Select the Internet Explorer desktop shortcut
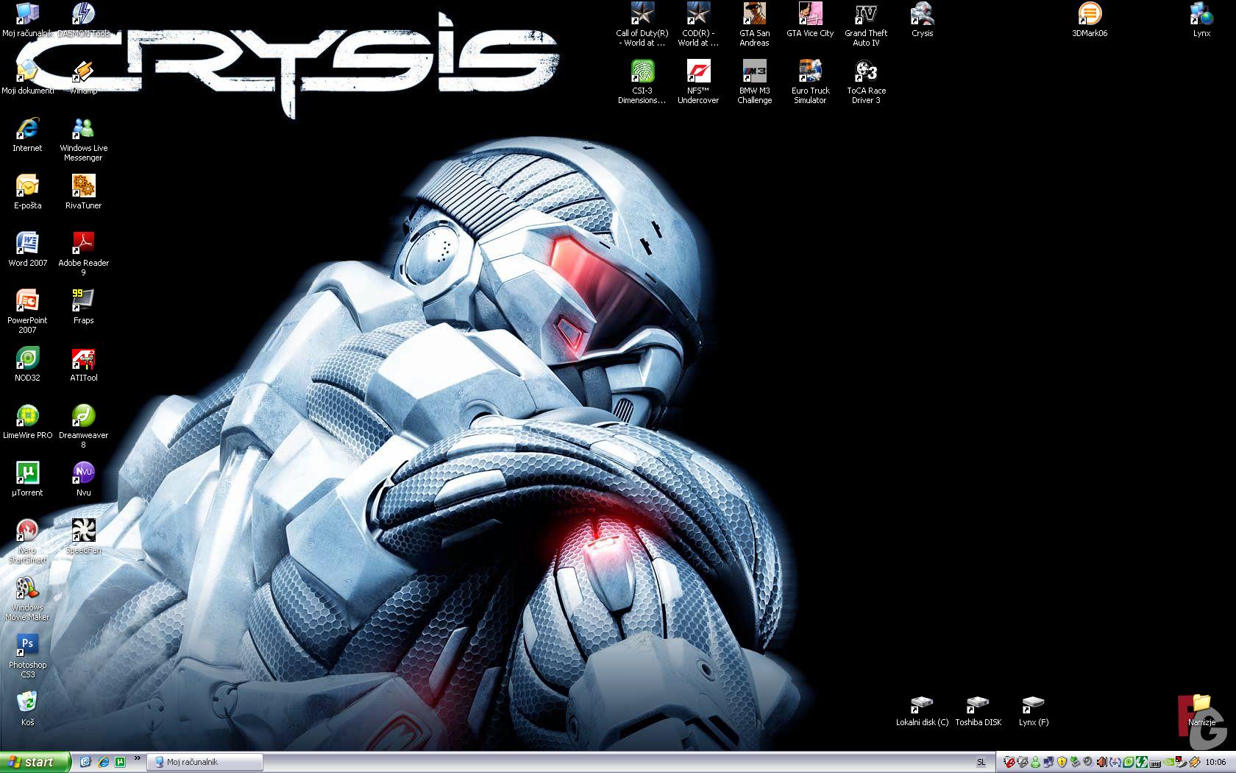This screenshot has height=773, width=1236. 27,135
